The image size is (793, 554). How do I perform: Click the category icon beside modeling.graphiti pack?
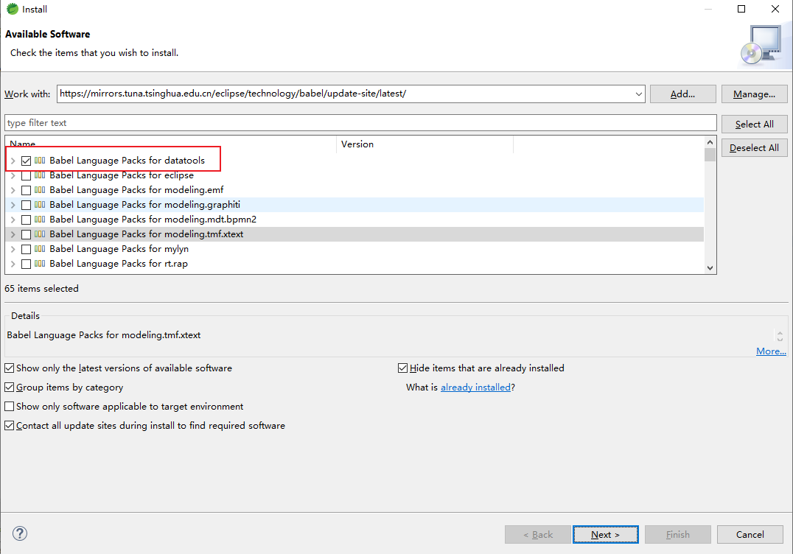click(x=40, y=205)
